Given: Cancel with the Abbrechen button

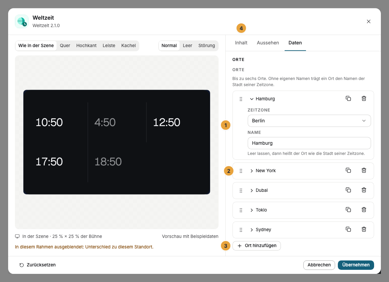Looking at the screenshot, I should [x=319, y=265].
